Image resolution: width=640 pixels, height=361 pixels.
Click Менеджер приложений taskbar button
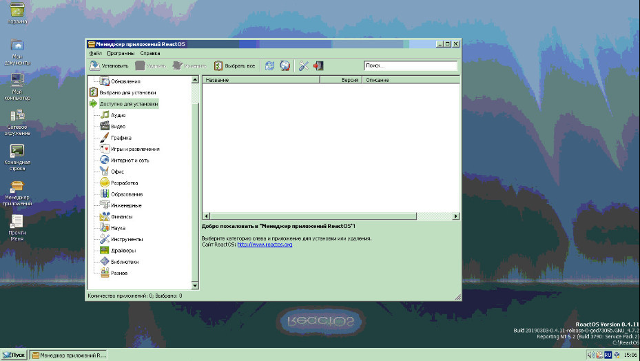pyautogui.click(x=69, y=355)
